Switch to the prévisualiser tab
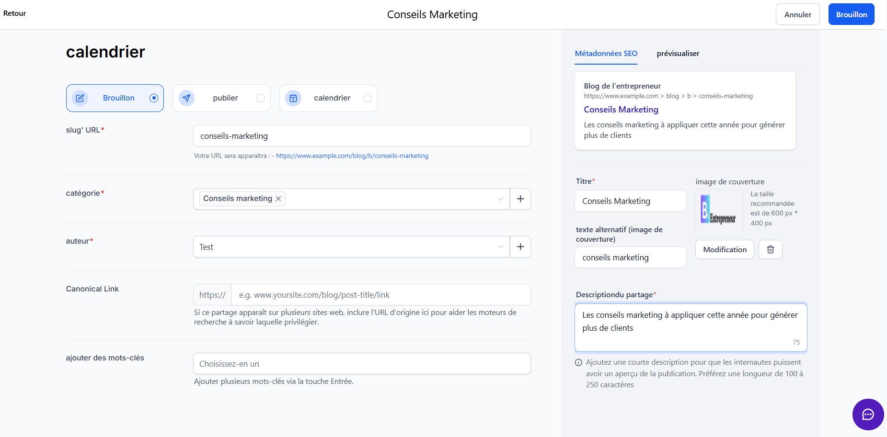This screenshot has height=437, width=887. click(x=678, y=54)
